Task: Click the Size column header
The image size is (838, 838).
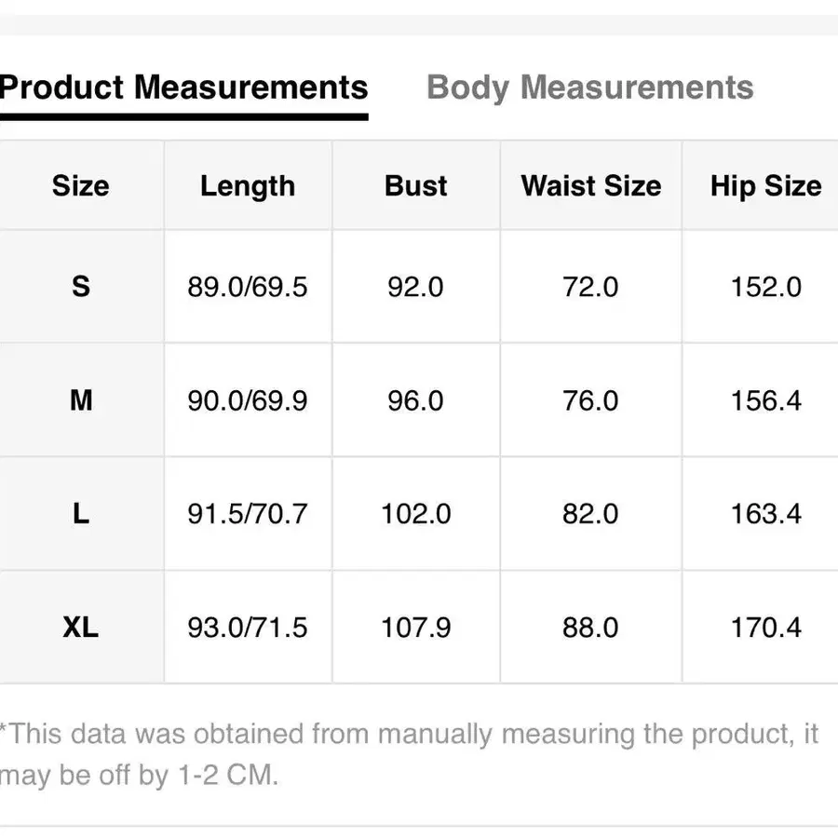Action: coord(81,186)
